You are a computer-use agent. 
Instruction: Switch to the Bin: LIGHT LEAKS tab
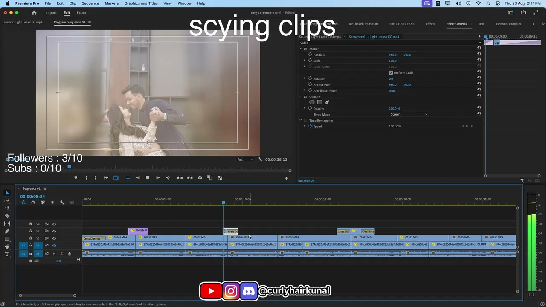pos(402,24)
